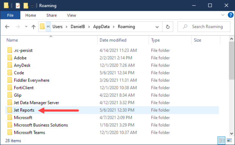
Task: Click the scroll up arrow
Action: pyautogui.click(x=232, y=39)
